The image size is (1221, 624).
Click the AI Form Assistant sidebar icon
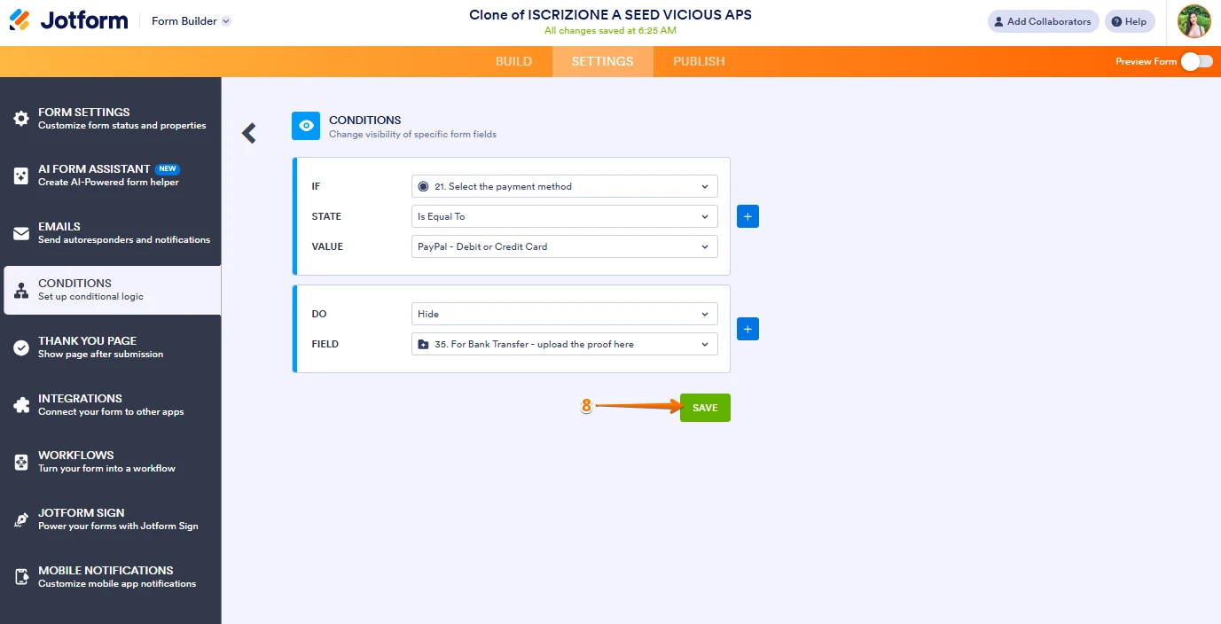21,175
